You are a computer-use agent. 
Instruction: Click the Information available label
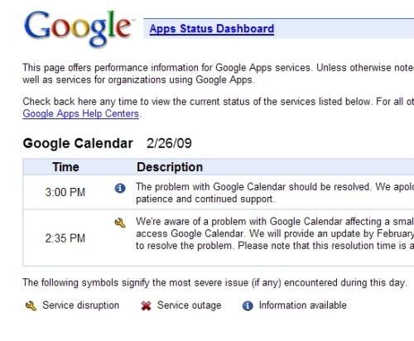pyautogui.click(x=302, y=305)
